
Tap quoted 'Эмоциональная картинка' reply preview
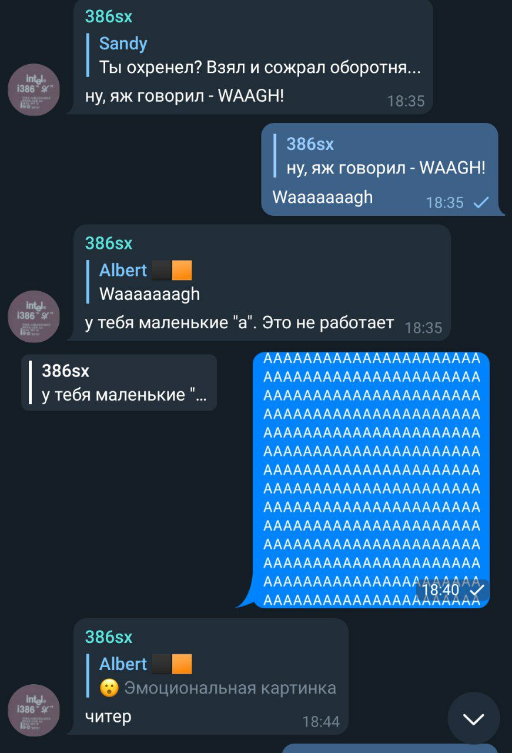coord(212,676)
